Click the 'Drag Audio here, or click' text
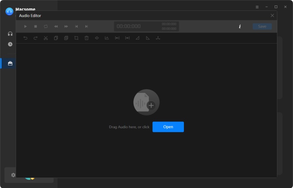This screenshot has width=293, height=188. (129, 127)
